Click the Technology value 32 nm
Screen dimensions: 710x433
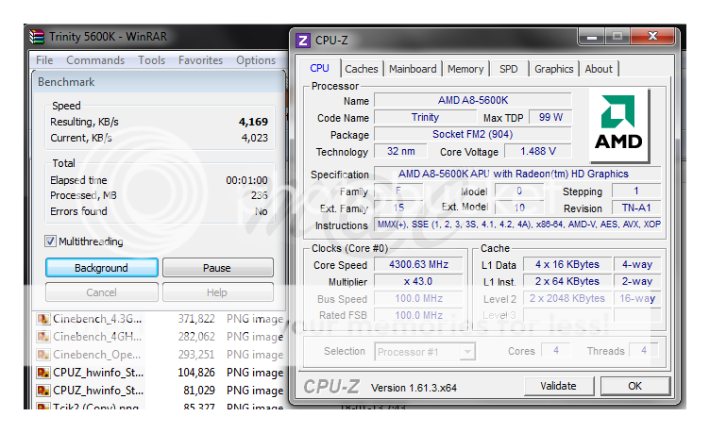click(400, 151)
